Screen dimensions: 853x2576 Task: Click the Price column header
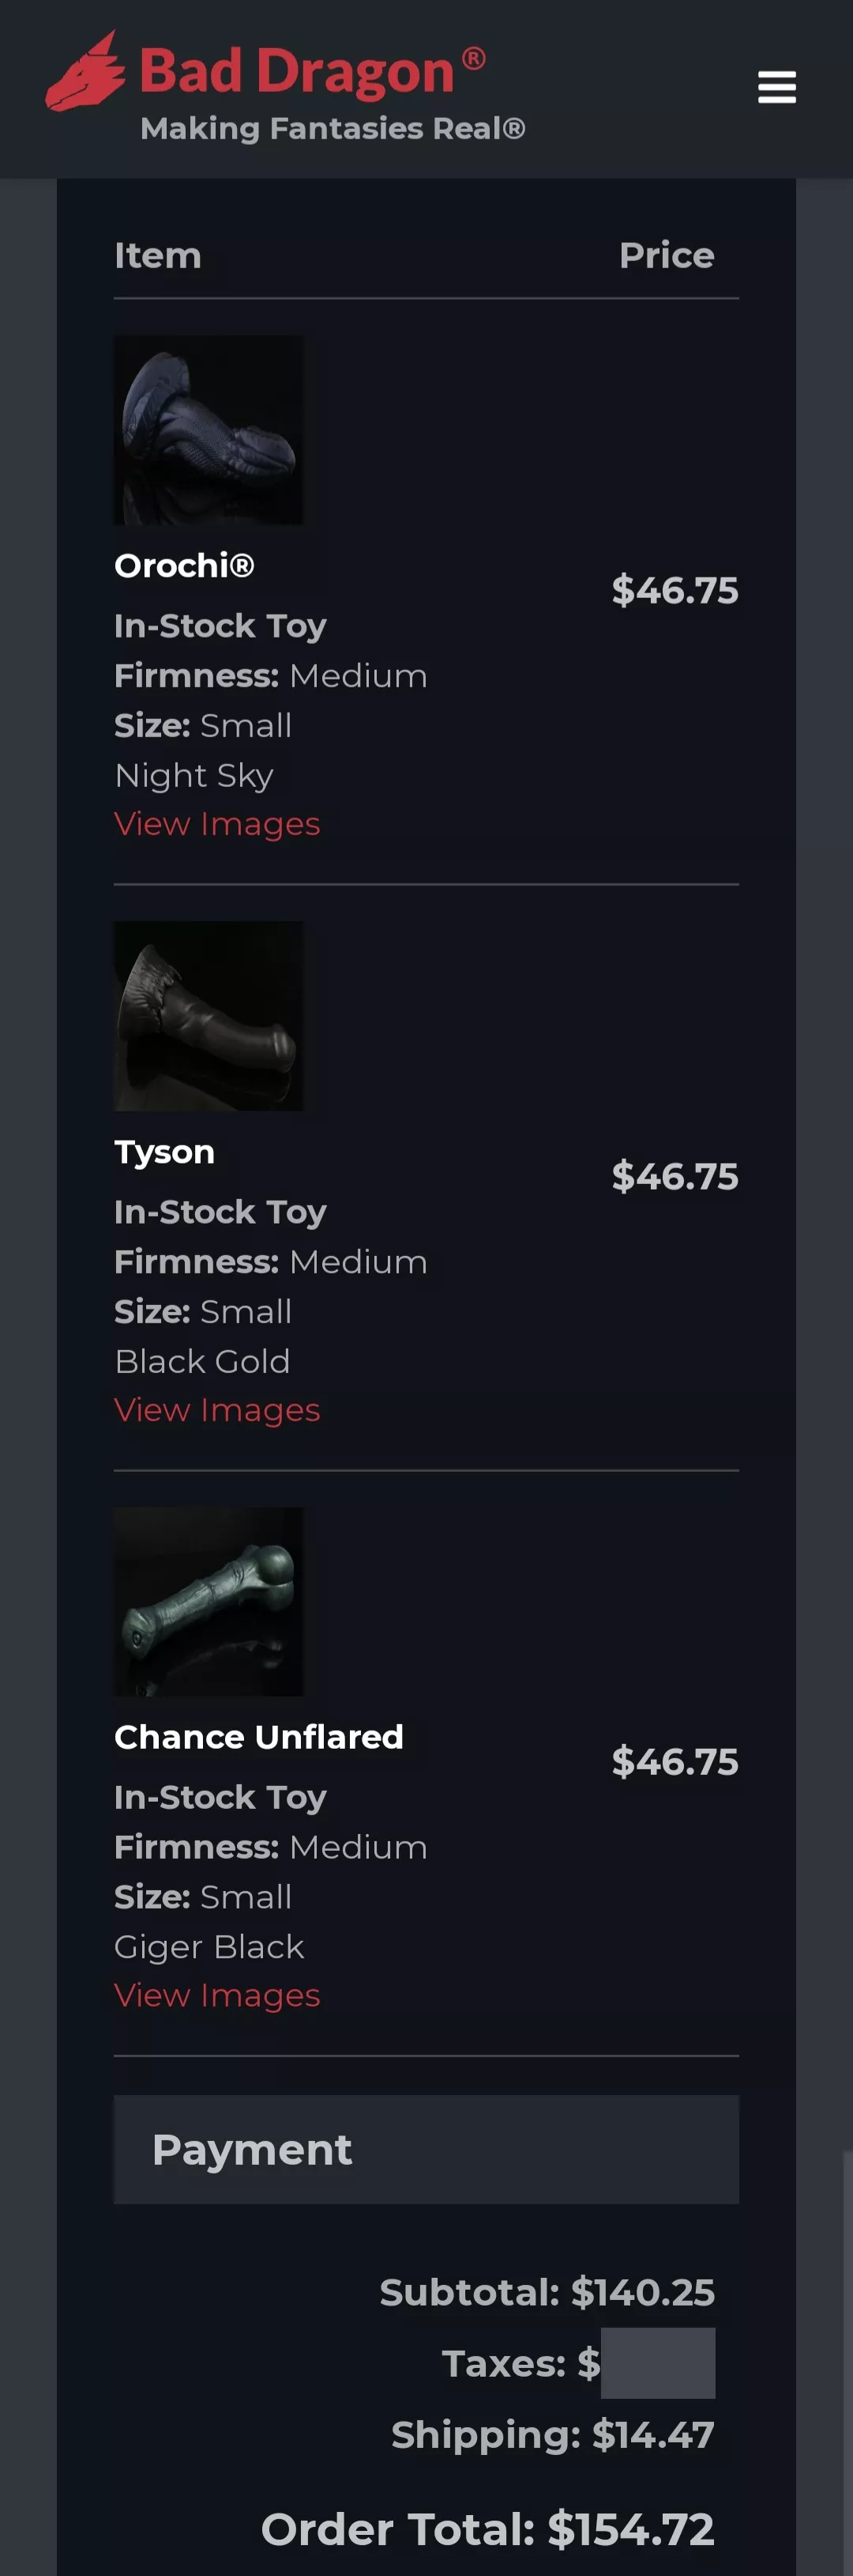click(667, 256)
